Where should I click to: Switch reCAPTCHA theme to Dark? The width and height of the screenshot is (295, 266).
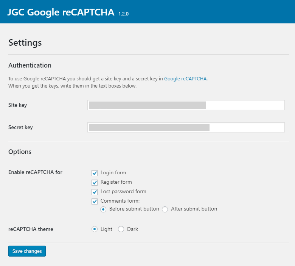(x=121, y=229)
